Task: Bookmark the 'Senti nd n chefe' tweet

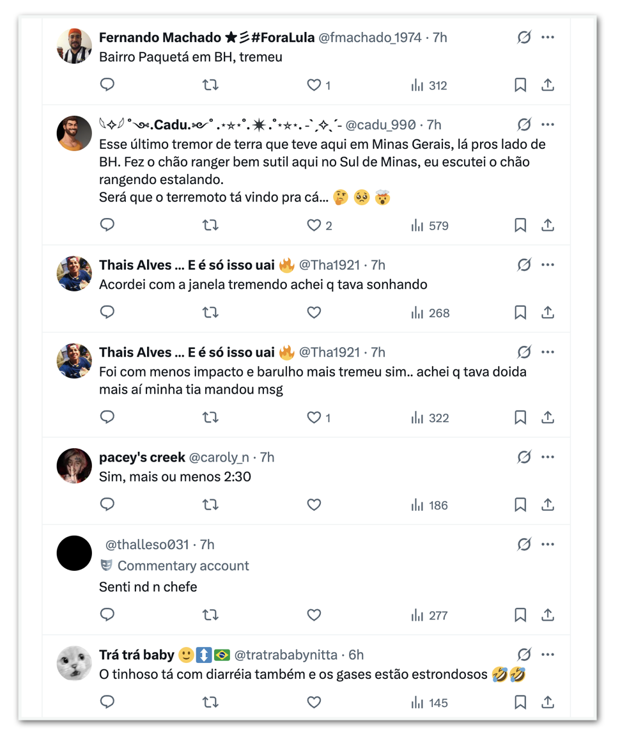Action: [520, 615]
